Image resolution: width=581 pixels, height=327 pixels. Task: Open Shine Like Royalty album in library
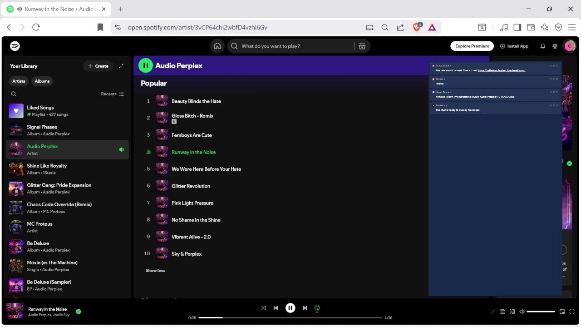[x=68, y=169]
